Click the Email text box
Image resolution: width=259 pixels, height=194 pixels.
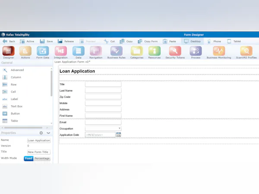pyautogui.click(x=103, y=122)
